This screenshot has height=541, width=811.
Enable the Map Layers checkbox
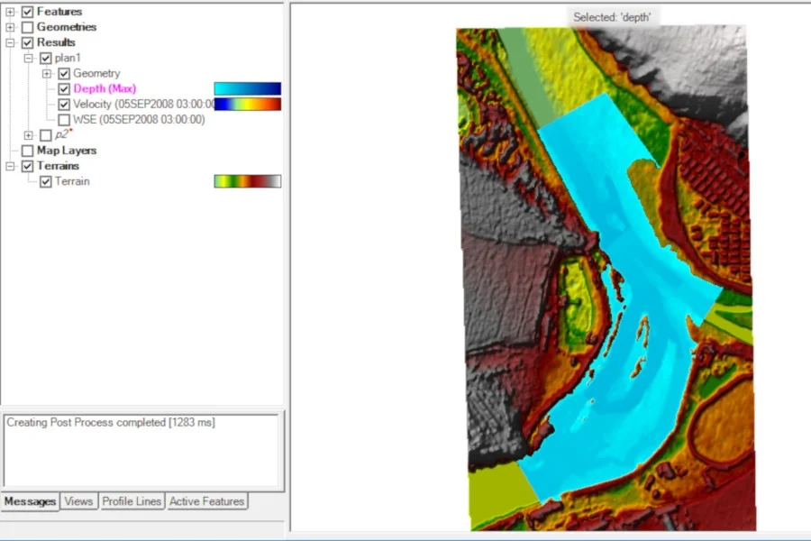pyautogui.click(x=27, y=151)
